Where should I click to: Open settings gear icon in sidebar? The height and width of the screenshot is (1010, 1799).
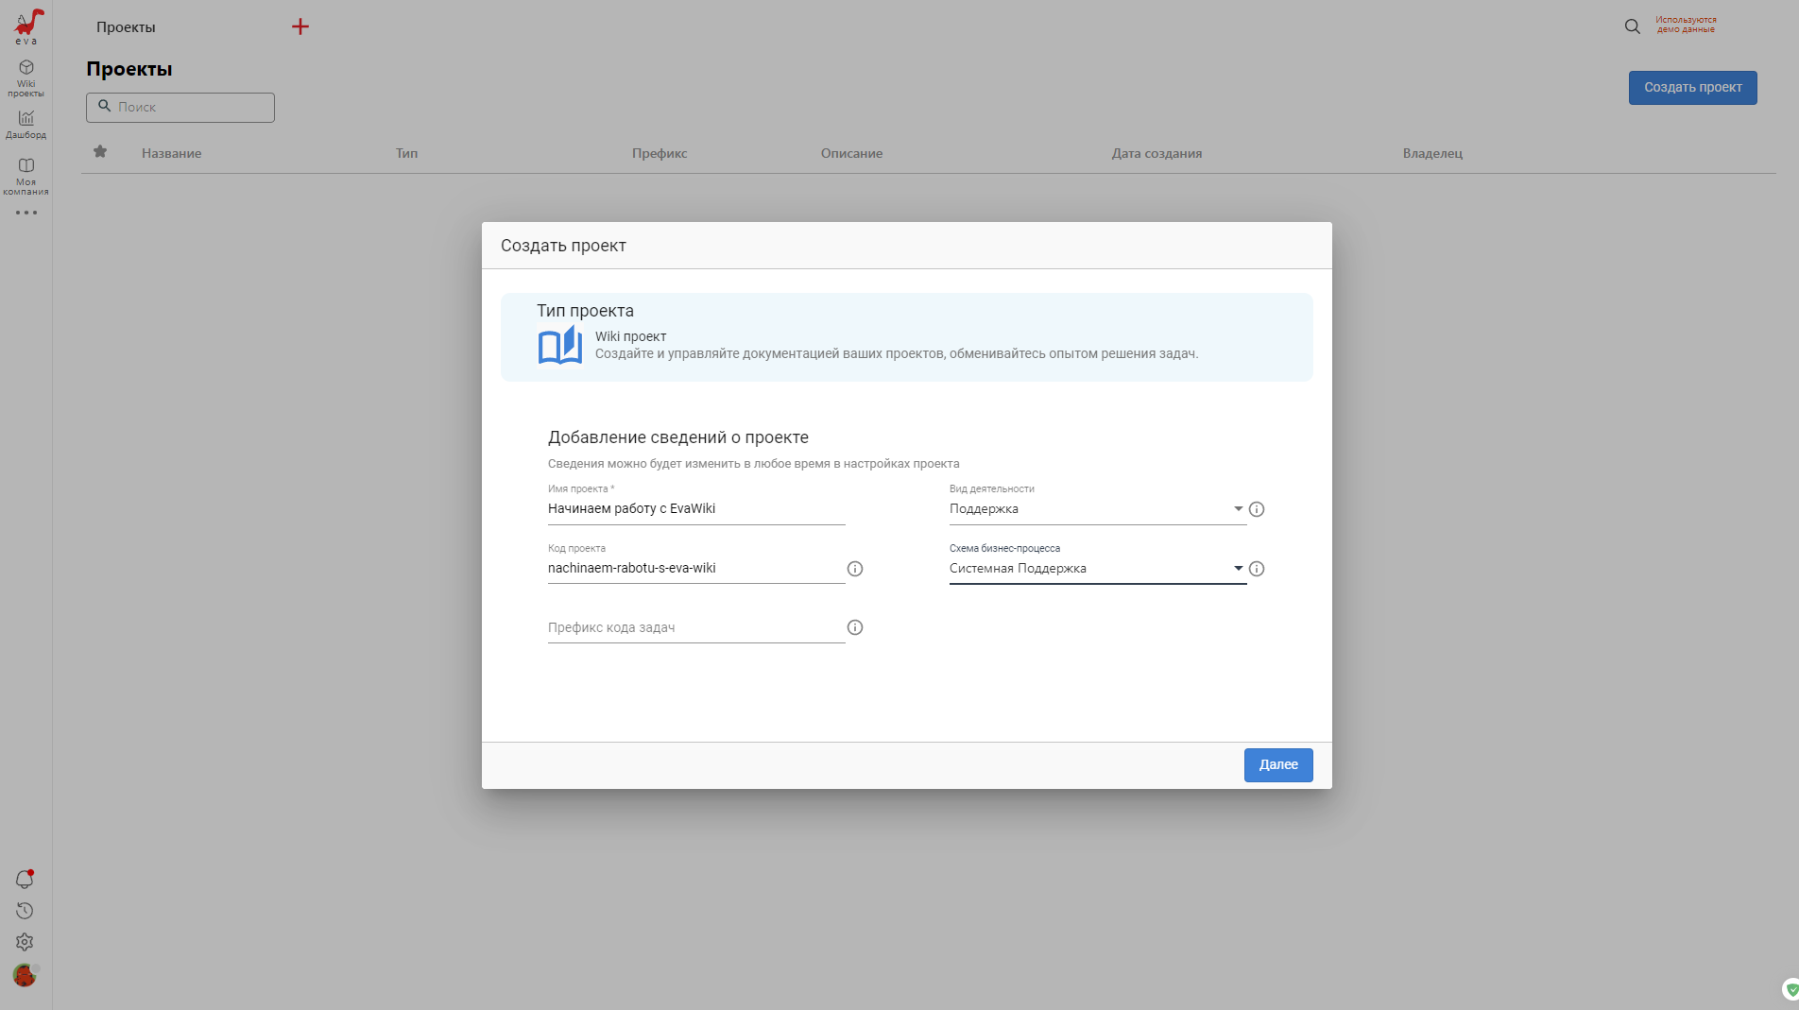point(26,942)
